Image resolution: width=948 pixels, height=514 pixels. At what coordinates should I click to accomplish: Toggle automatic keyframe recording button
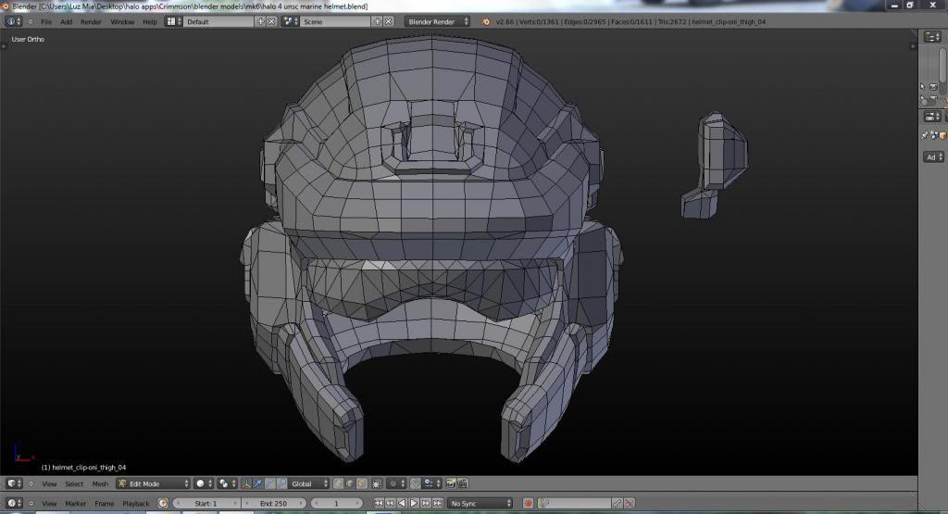click(x=528, y=503)
